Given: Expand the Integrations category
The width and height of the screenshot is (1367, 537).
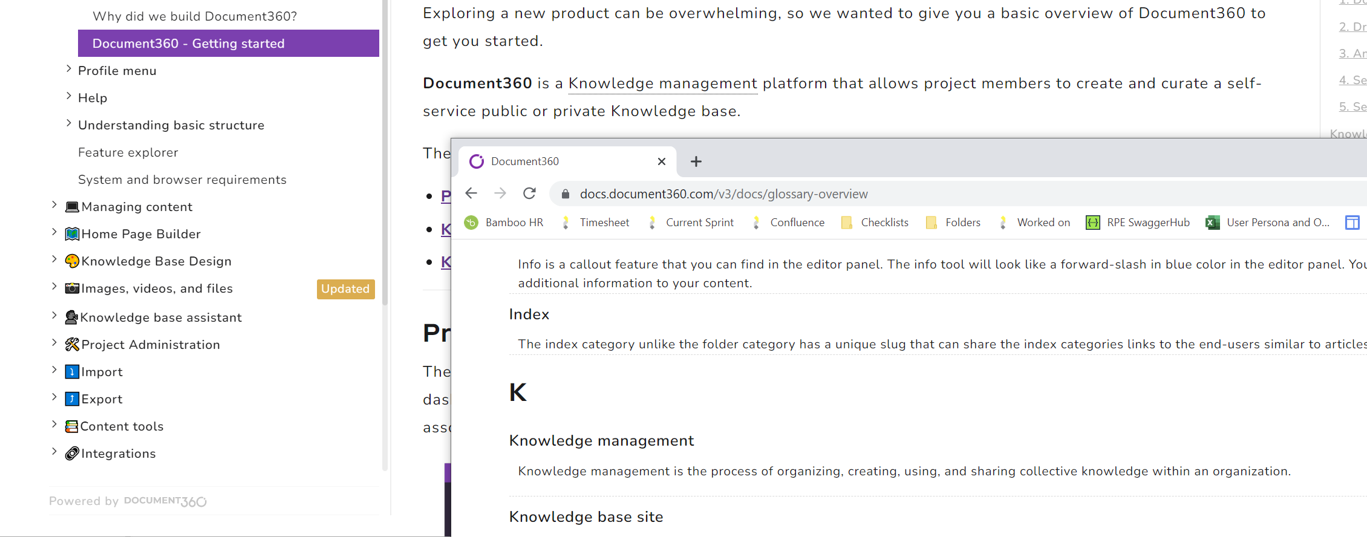Looking at the screenshot, I should tap(54, 452).
